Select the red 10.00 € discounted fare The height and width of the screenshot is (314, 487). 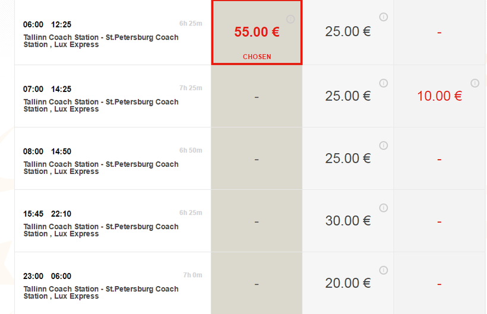pyautogui.click(x=439, y=96)
